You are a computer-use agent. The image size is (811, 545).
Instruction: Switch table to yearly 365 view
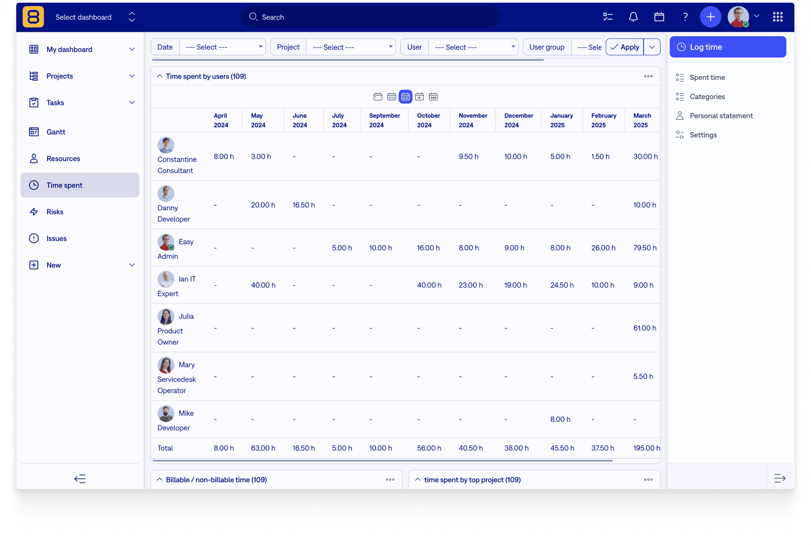click(x=433, y=97)
